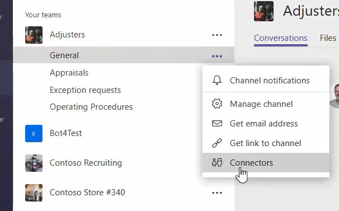Viewport: 339px width, 211px height.
Task: Click the plug icon beside Connectors
Action: point(217,162)
